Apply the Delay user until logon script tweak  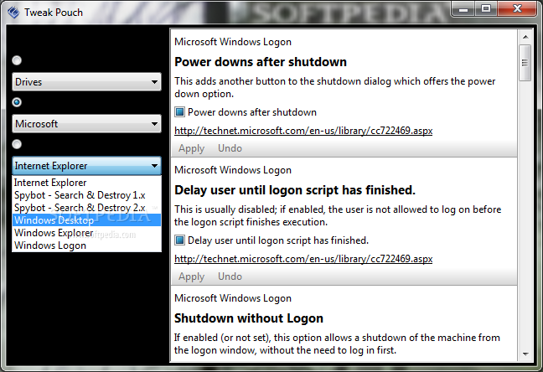(x=192, y=276)
